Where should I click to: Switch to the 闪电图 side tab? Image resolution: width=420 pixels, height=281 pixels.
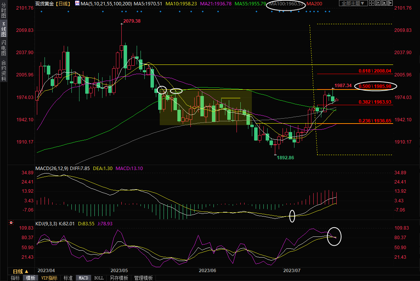coord(4,47)
